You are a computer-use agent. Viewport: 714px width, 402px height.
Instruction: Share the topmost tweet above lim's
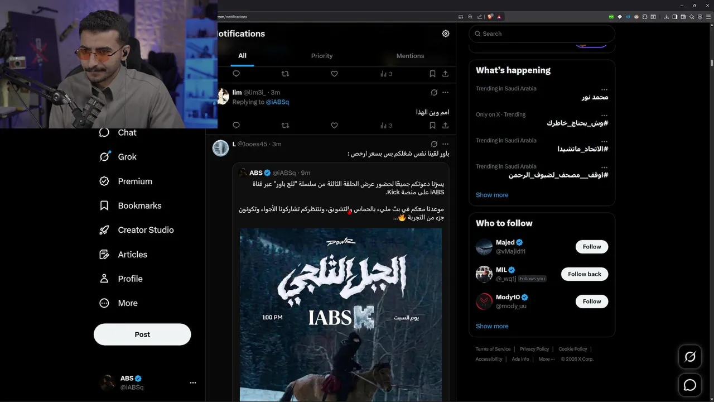[x=445, y=74]
